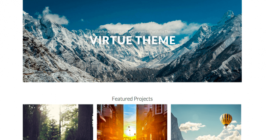Click the left building in the street photo

point(110,122)
